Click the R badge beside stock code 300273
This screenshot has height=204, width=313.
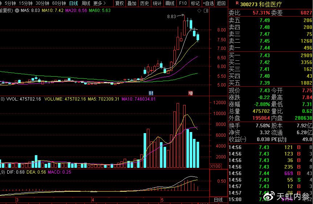pyautogui.click(x=237, y=3)
